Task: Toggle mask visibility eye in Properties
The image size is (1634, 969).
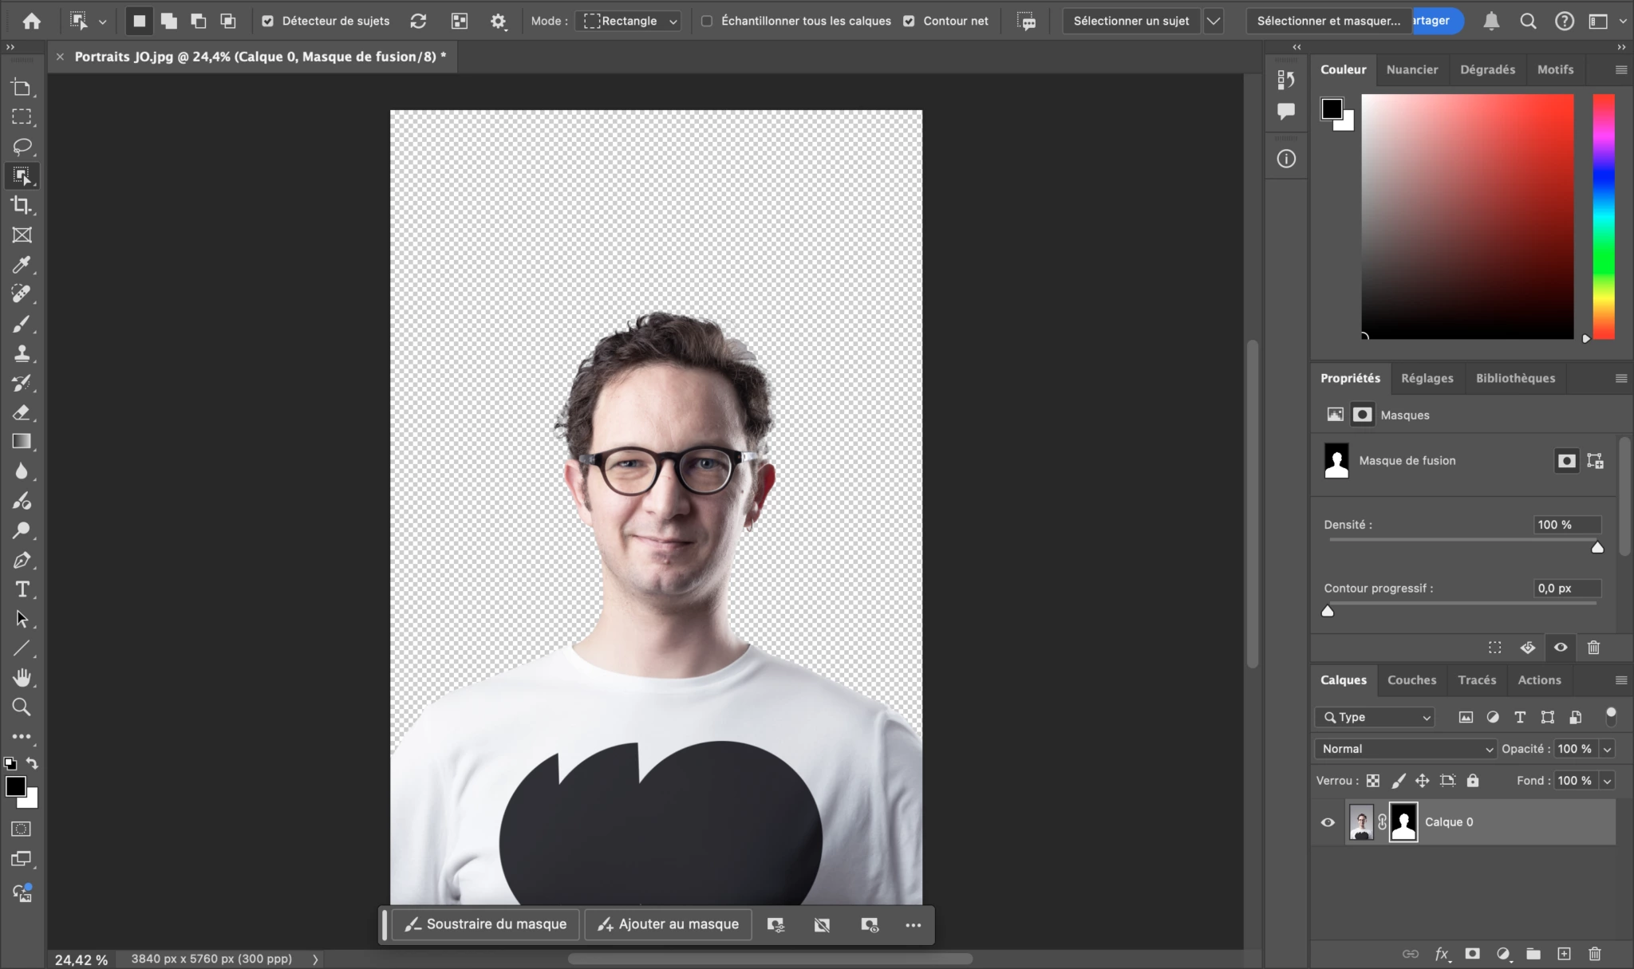Action: [x=1561, y=648]
